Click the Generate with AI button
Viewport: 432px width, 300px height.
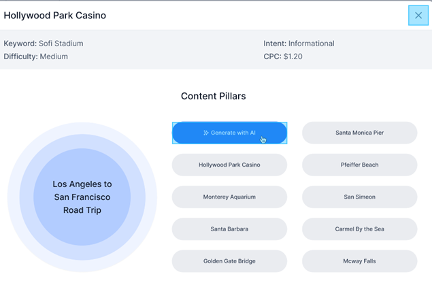(x=229, y=133)
